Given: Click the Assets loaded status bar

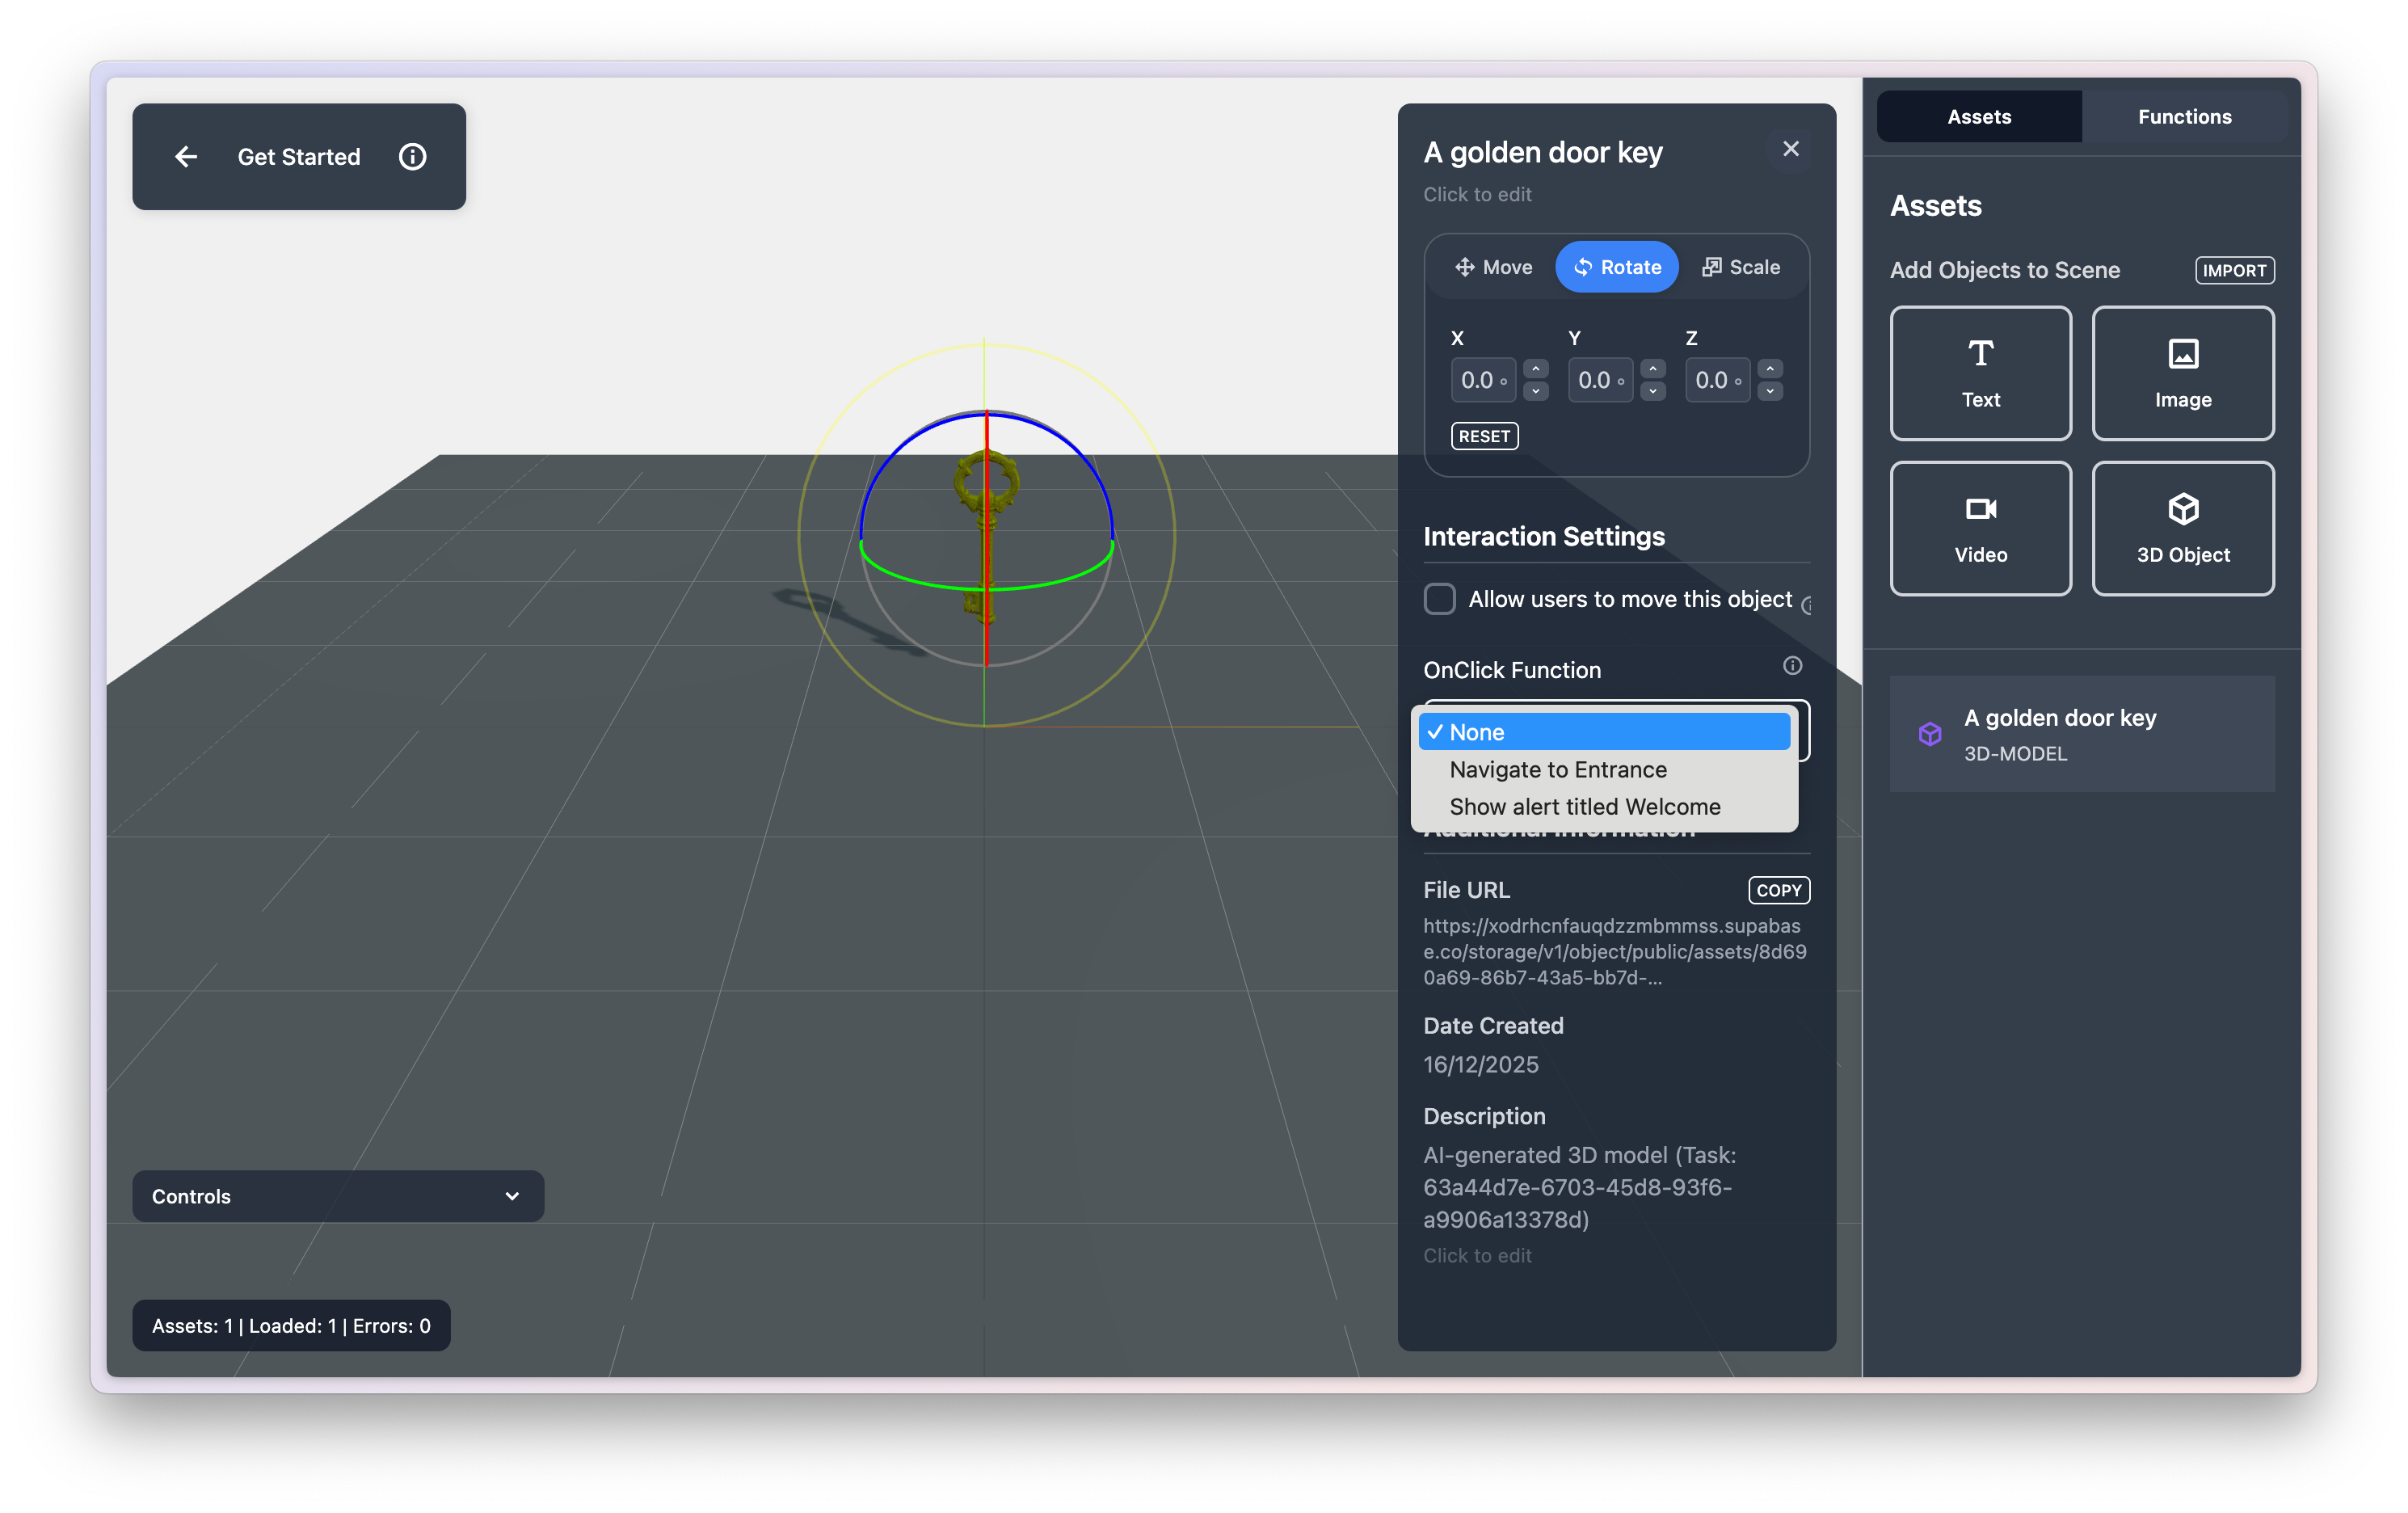Looking at the screenshot, I should pyautogui.click(x=291, y=1325).
